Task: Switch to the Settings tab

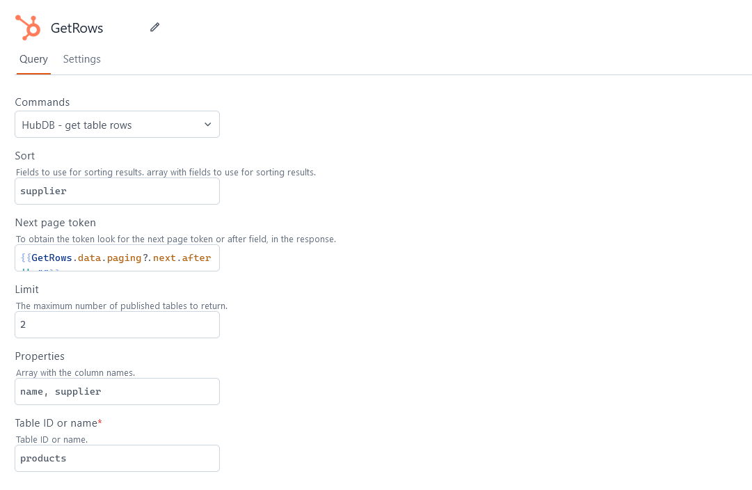Action: [81, 59]
